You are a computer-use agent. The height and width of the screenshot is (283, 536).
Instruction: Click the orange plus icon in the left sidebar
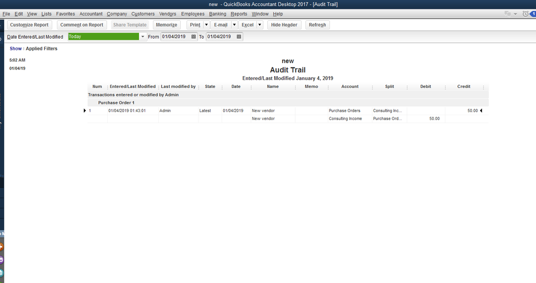coord(2,247)
